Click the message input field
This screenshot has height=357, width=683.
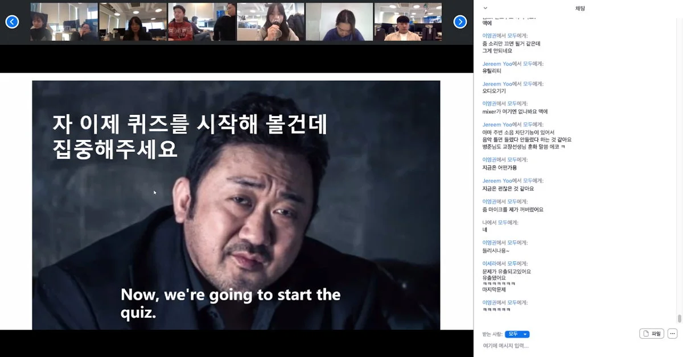pyautogui.click(x=569, y=346)
